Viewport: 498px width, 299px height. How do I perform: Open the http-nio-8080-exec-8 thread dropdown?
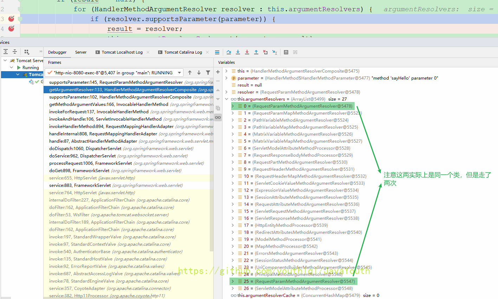[x=180, y=73]
